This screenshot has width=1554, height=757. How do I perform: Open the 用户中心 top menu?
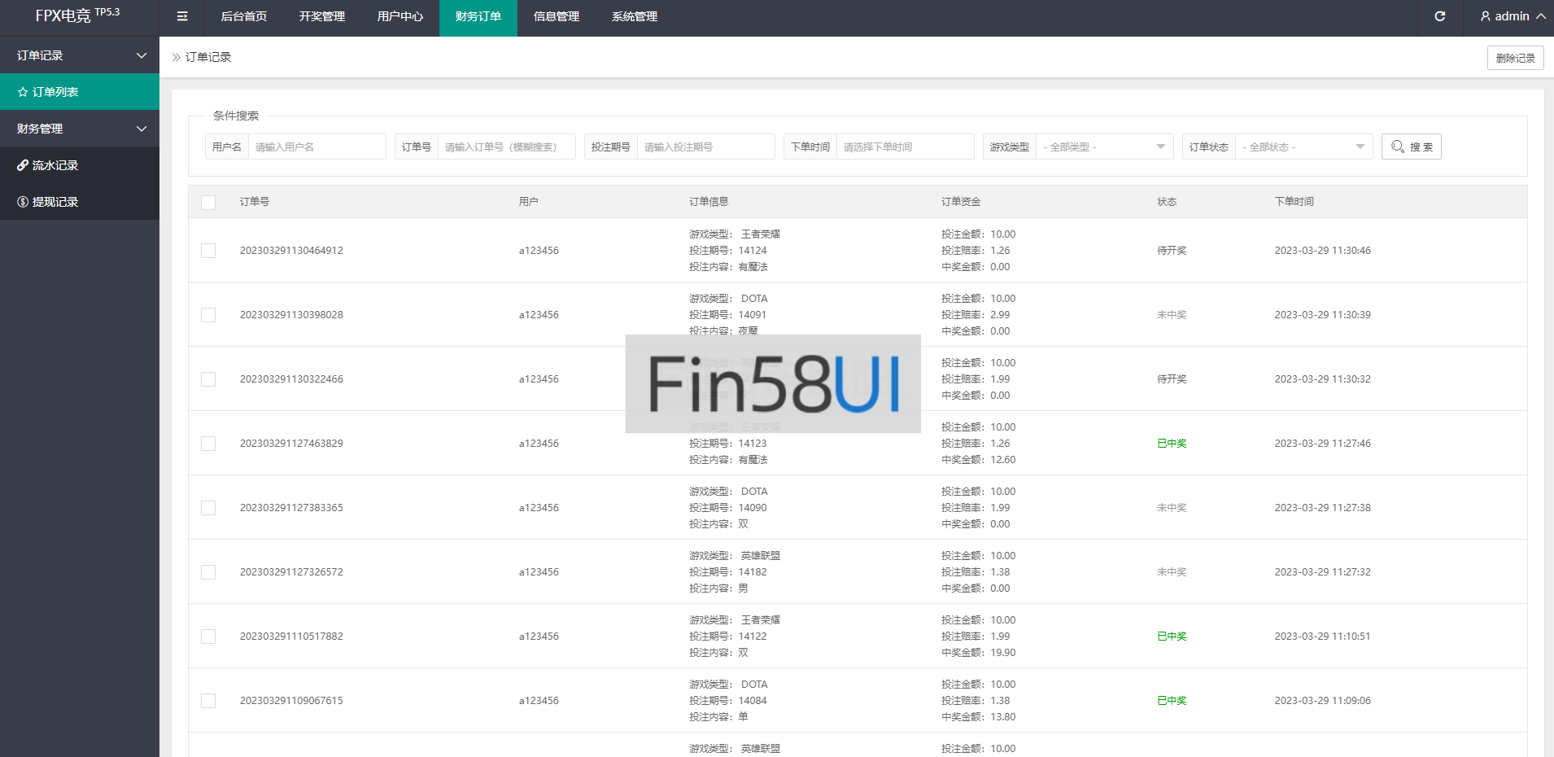tap(399, 16)
